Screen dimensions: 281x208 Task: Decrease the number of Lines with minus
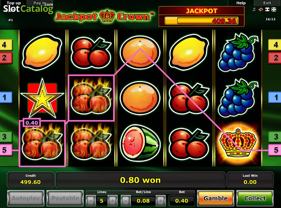(91, 201)
